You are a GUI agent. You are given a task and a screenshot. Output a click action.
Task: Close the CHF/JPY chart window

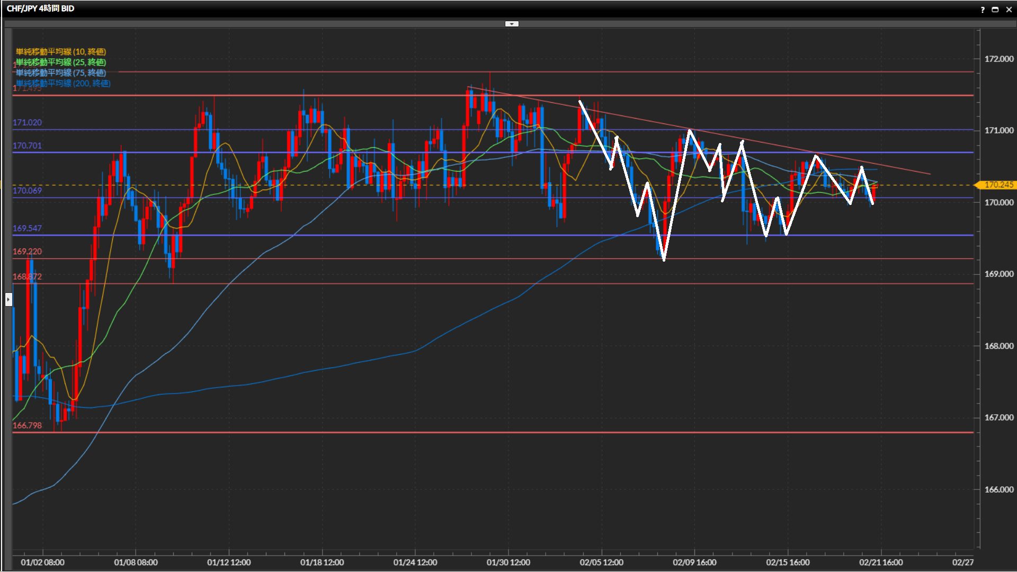pos(1009,10)
